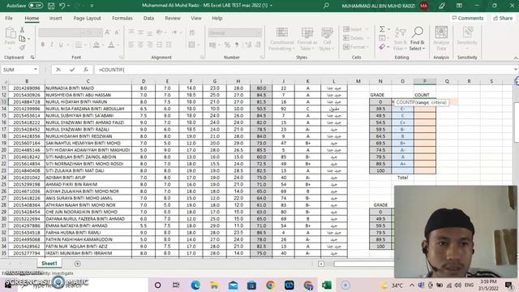
Task: Cut the selection with the scissors icon
Action: (x=22, y=30)
